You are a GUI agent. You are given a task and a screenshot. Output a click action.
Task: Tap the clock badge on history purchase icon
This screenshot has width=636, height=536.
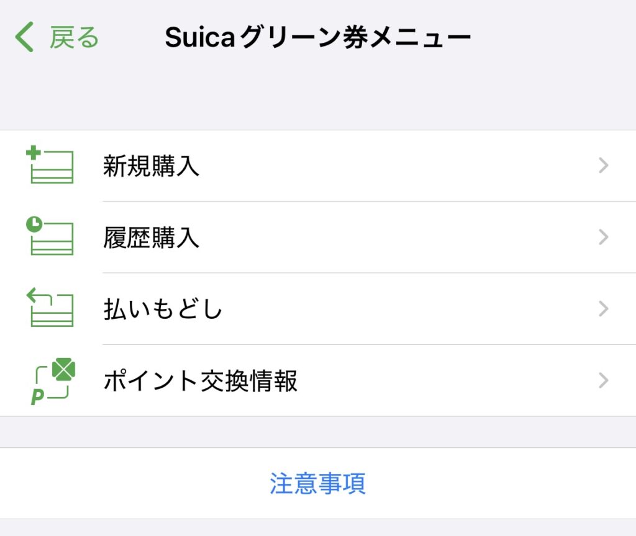pyautogui.click(x=34, y=224)
